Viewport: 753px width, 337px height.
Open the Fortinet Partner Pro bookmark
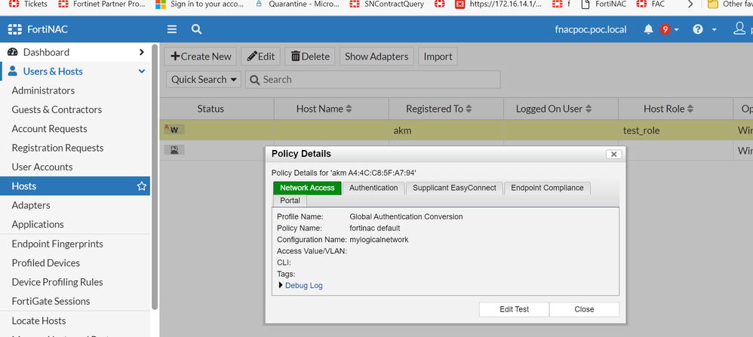point(101,5)
